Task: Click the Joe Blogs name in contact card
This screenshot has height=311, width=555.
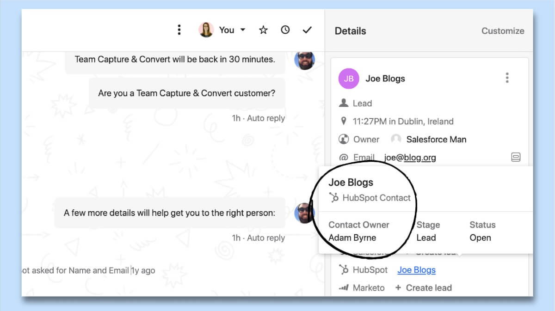Action: coord(385,79)
